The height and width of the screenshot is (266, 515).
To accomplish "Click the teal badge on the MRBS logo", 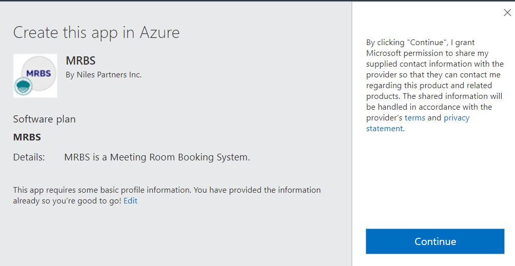I will pos(23,86).
